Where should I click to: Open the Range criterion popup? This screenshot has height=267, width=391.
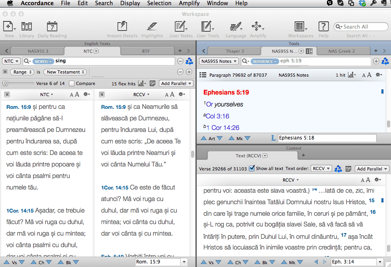pos(22,72)
